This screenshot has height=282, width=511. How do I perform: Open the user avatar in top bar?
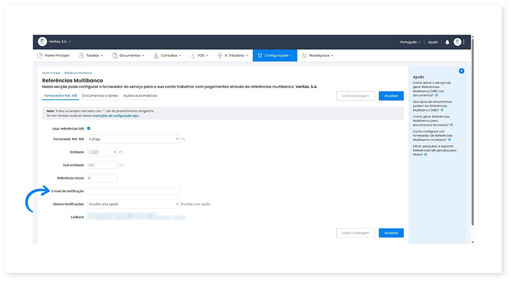457,42
